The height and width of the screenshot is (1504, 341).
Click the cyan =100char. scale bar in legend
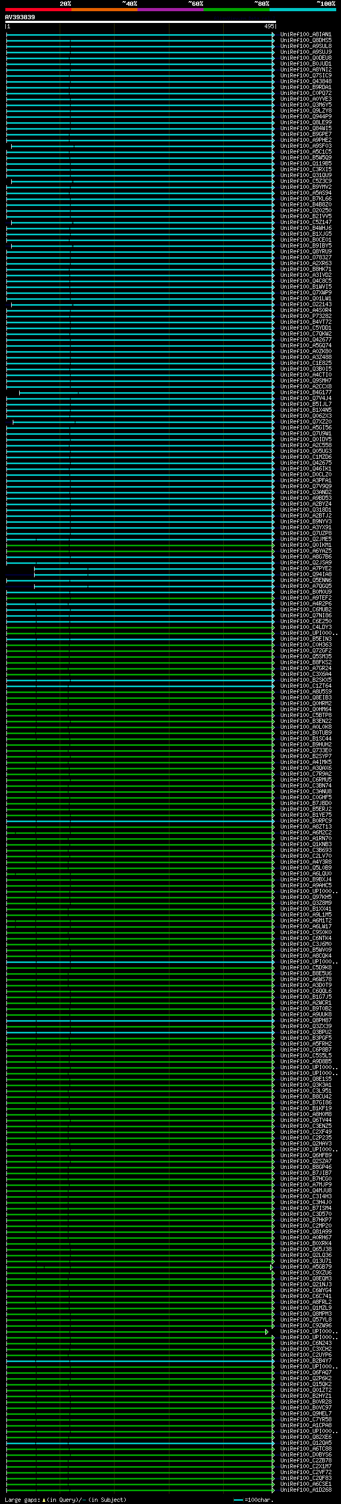coord(238,1500)
